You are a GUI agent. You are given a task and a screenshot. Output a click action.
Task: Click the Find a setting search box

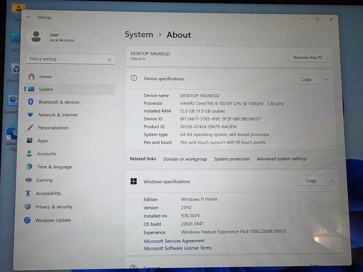[x=70, y=59]
